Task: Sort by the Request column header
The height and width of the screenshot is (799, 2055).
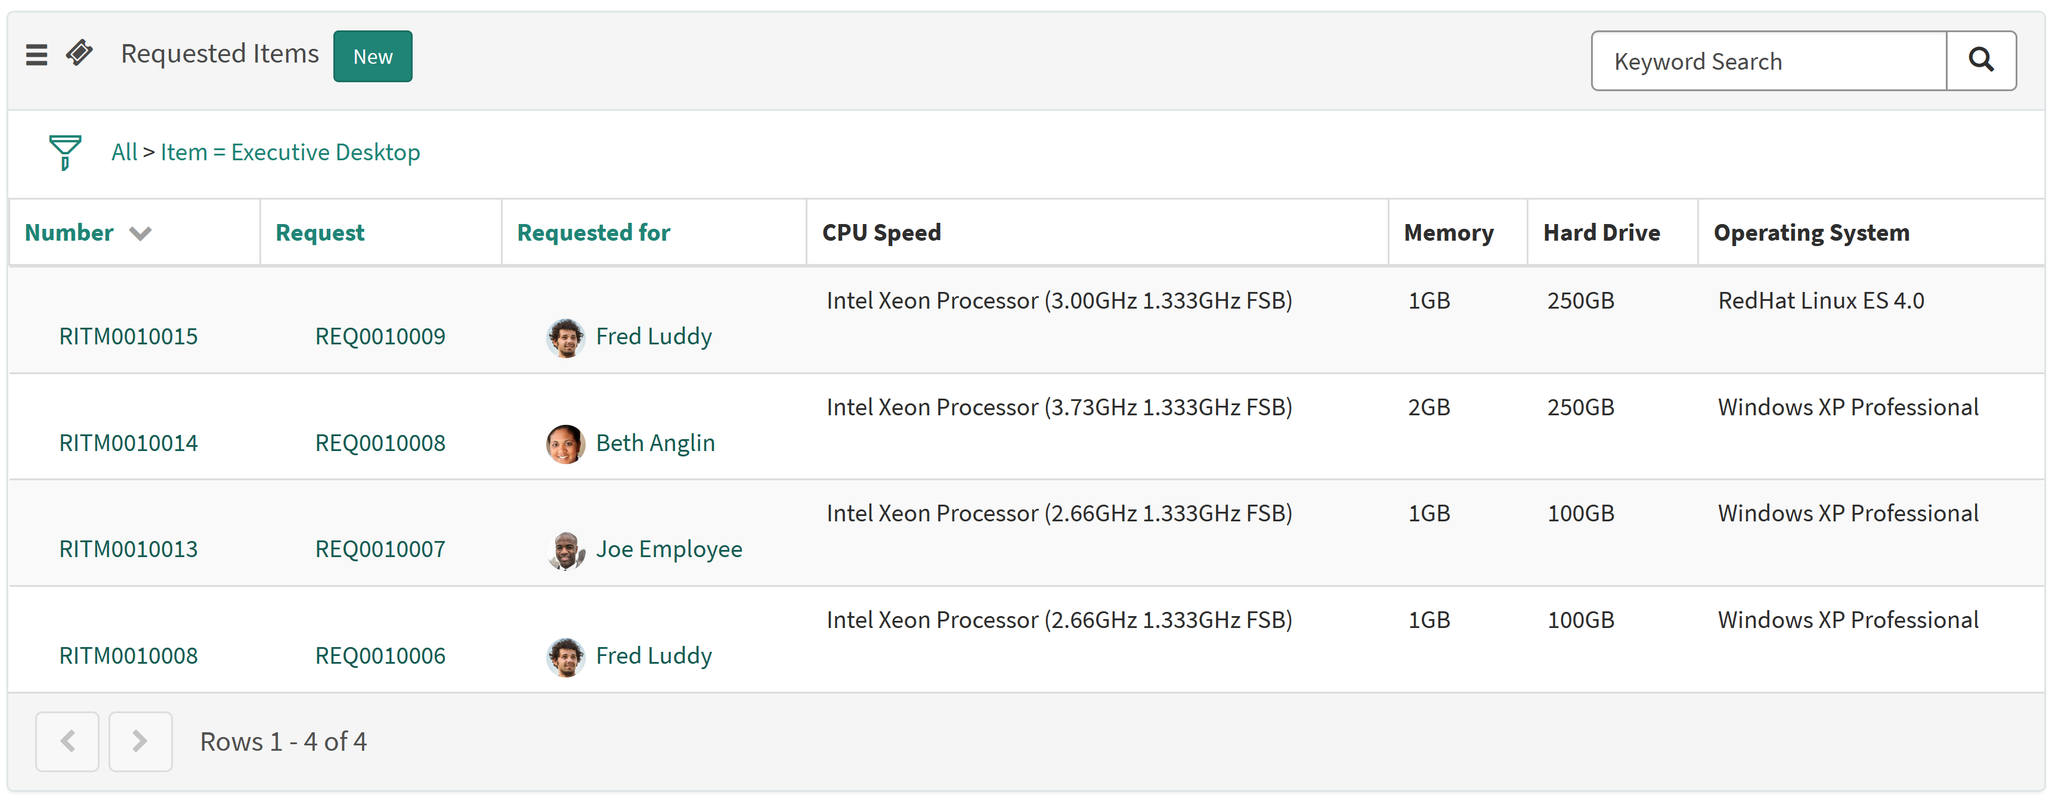Action: click(320, 233)
